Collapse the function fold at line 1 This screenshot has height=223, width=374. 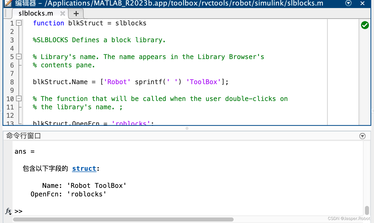click(19, 23)
